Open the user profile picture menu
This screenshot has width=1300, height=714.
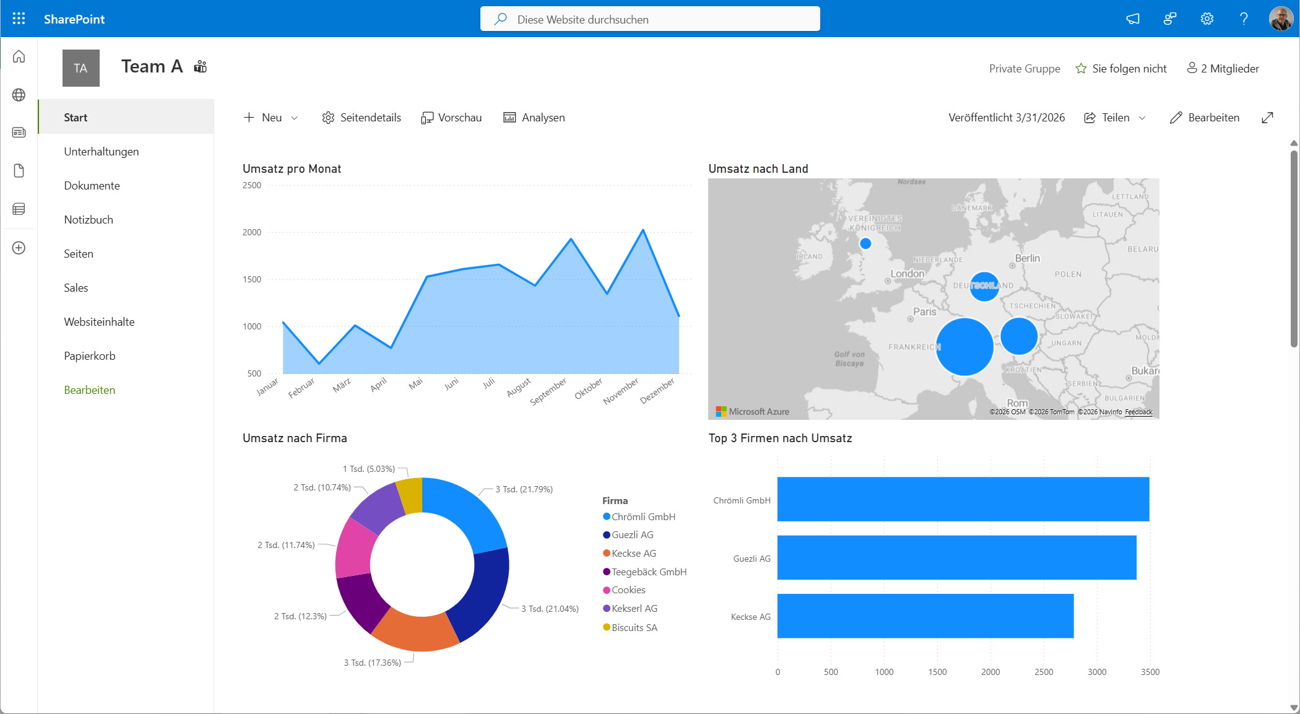pos(1280,19)
